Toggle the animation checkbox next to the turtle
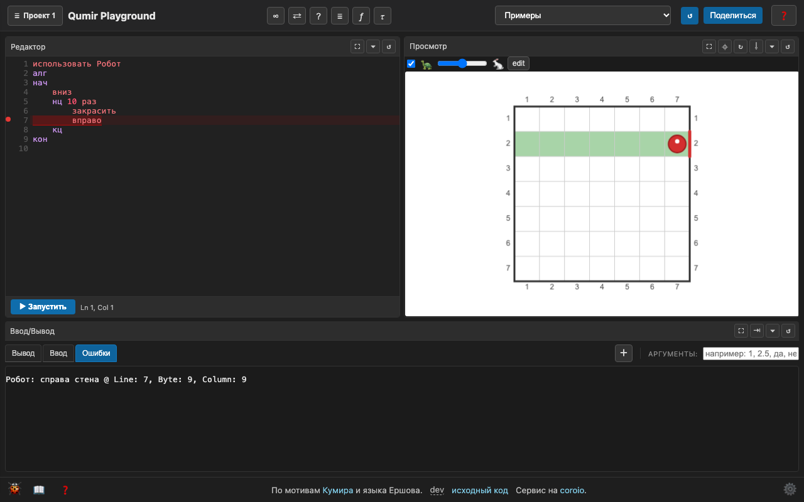The height and width of the screenshot is (502, 804). coord(411,63)
